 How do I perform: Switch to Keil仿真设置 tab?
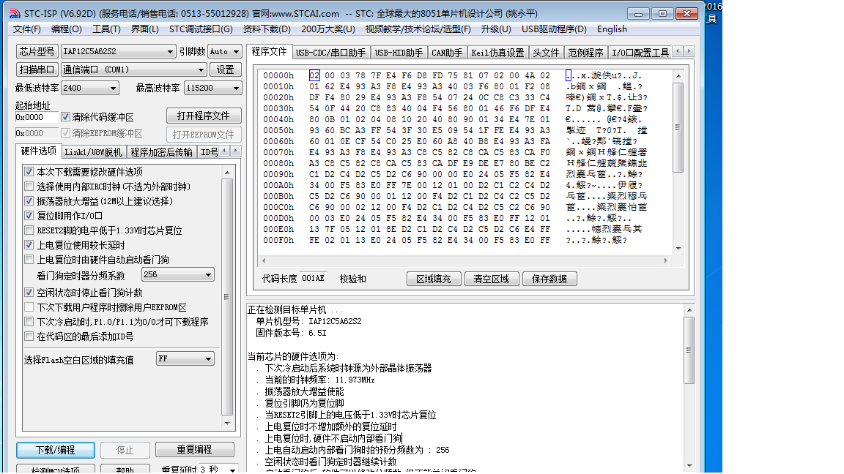497,52
